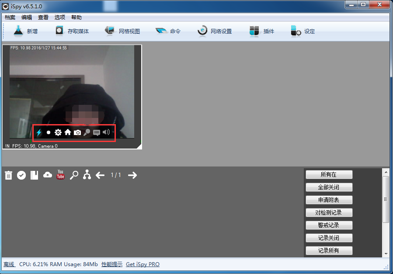
Task: Open 网络设置 (Web Settings)
Action: coord(215,31)
